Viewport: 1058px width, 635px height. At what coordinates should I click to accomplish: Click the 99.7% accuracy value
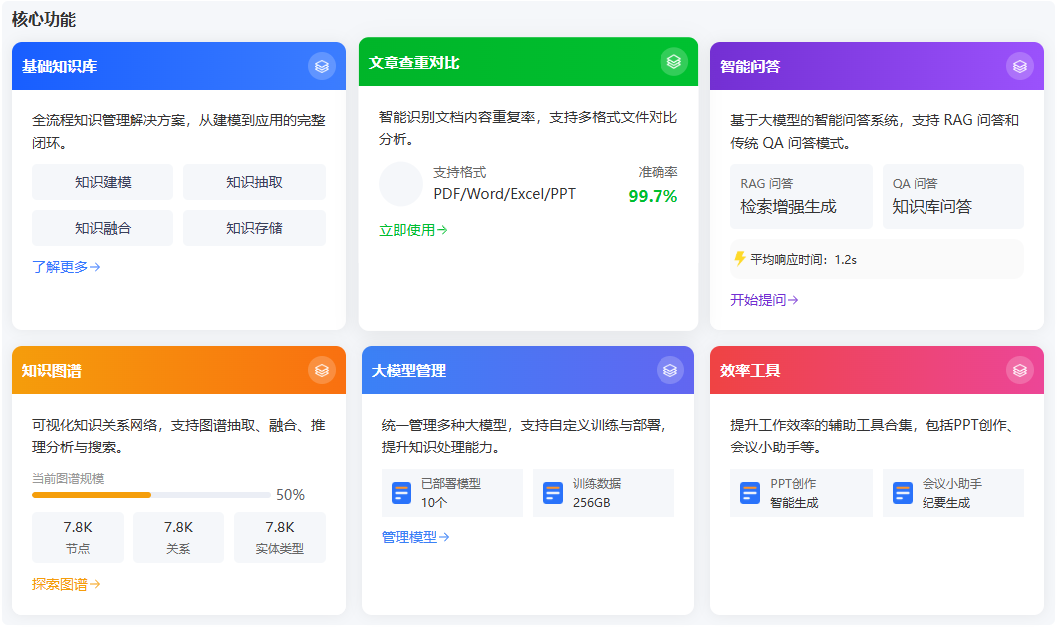(x=653, y=196)
